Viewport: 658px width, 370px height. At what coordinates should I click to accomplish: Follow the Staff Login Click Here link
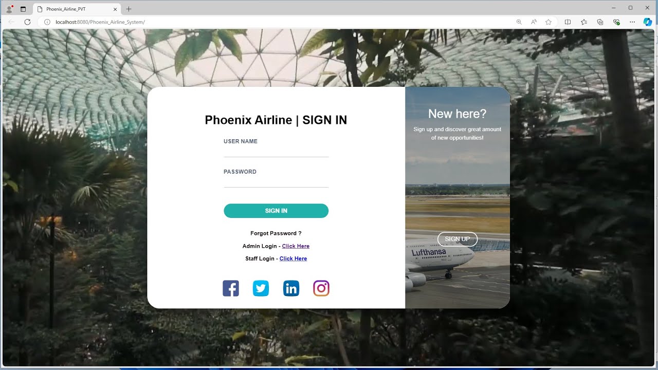pyautogui.click(x=293, y=258)
